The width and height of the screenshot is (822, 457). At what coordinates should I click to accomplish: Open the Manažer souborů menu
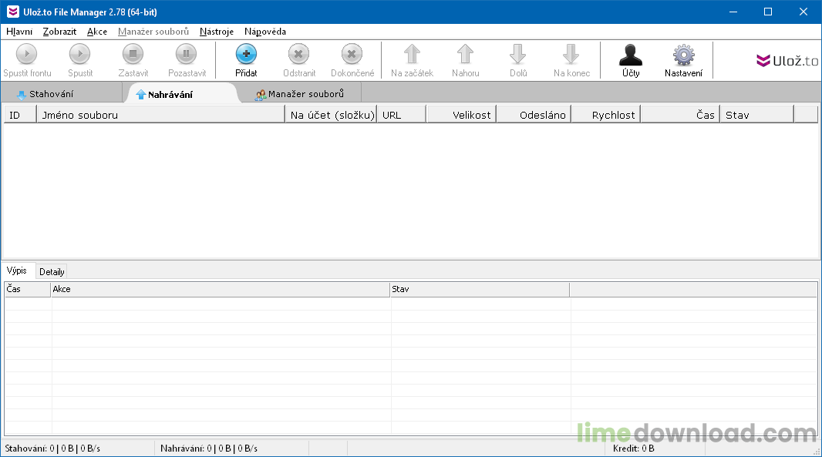153,32
